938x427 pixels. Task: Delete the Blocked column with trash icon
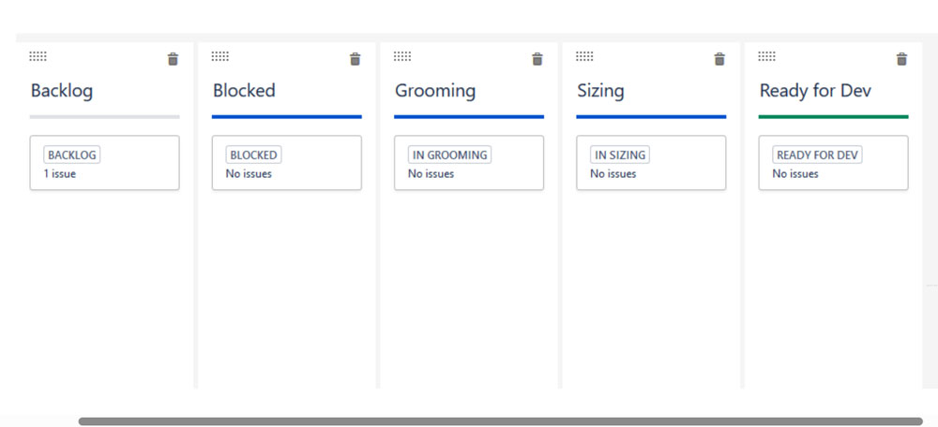(356, 59)
